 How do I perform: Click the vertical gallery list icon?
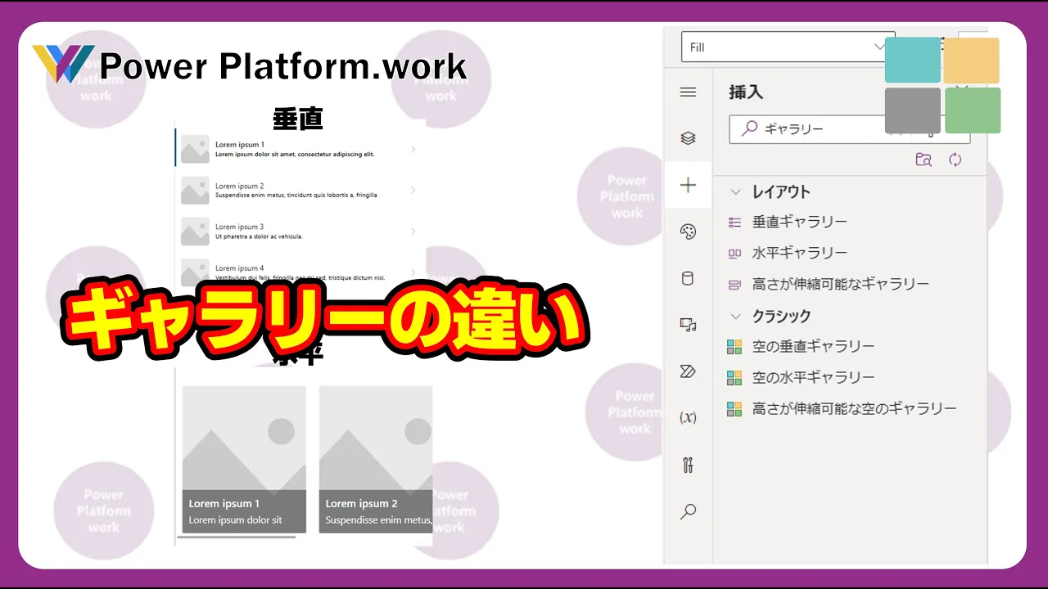point(734,223)
